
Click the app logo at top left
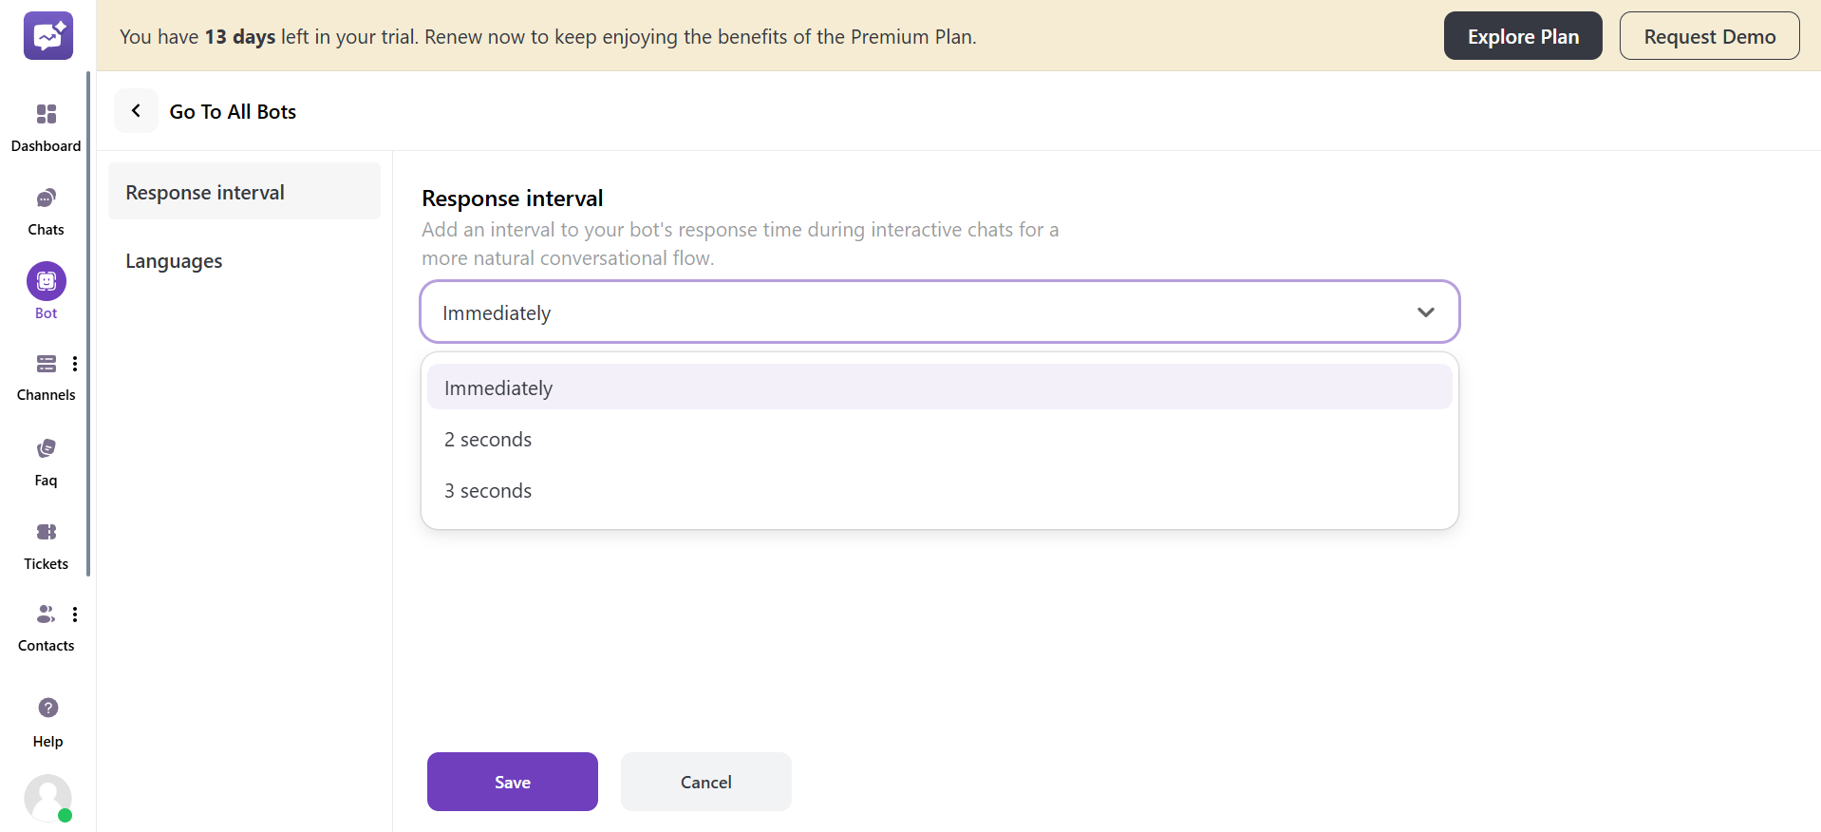(x=47, y=36)
